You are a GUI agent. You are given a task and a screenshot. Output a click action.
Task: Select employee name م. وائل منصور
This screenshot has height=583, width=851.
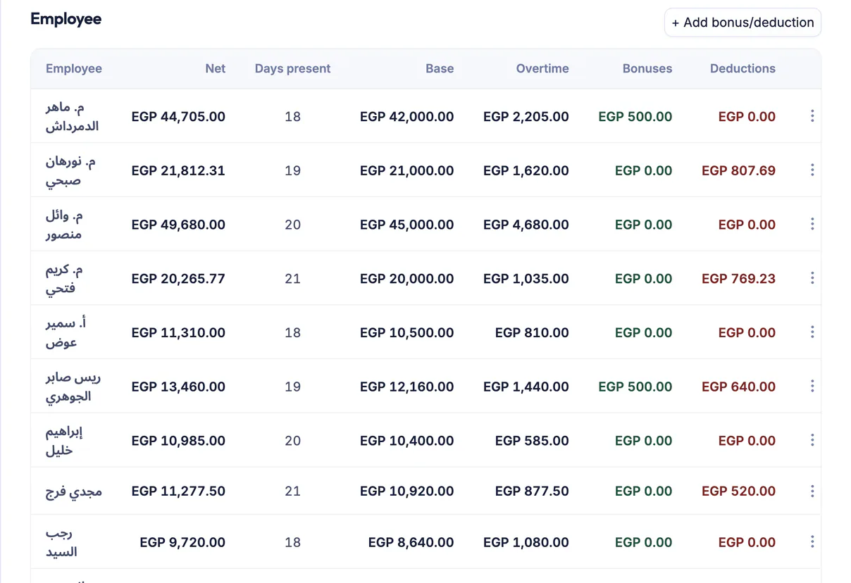point(64,225)
